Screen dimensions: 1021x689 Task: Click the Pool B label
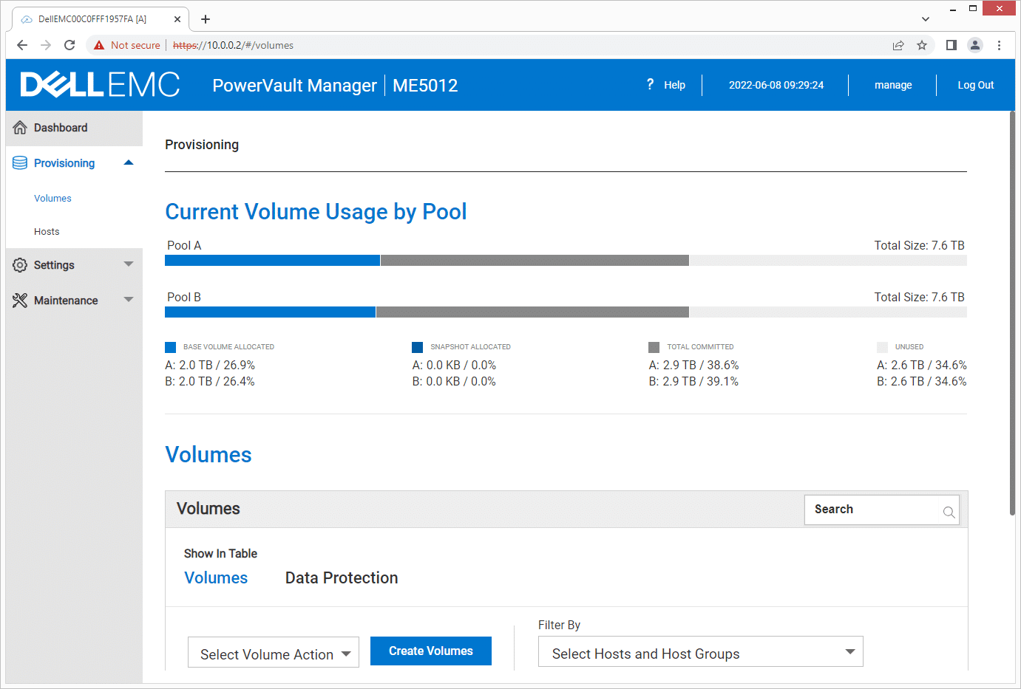tap(184, 297)
